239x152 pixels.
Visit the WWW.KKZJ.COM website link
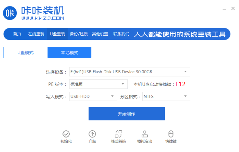pyautogui.click(x=43, y=18)
